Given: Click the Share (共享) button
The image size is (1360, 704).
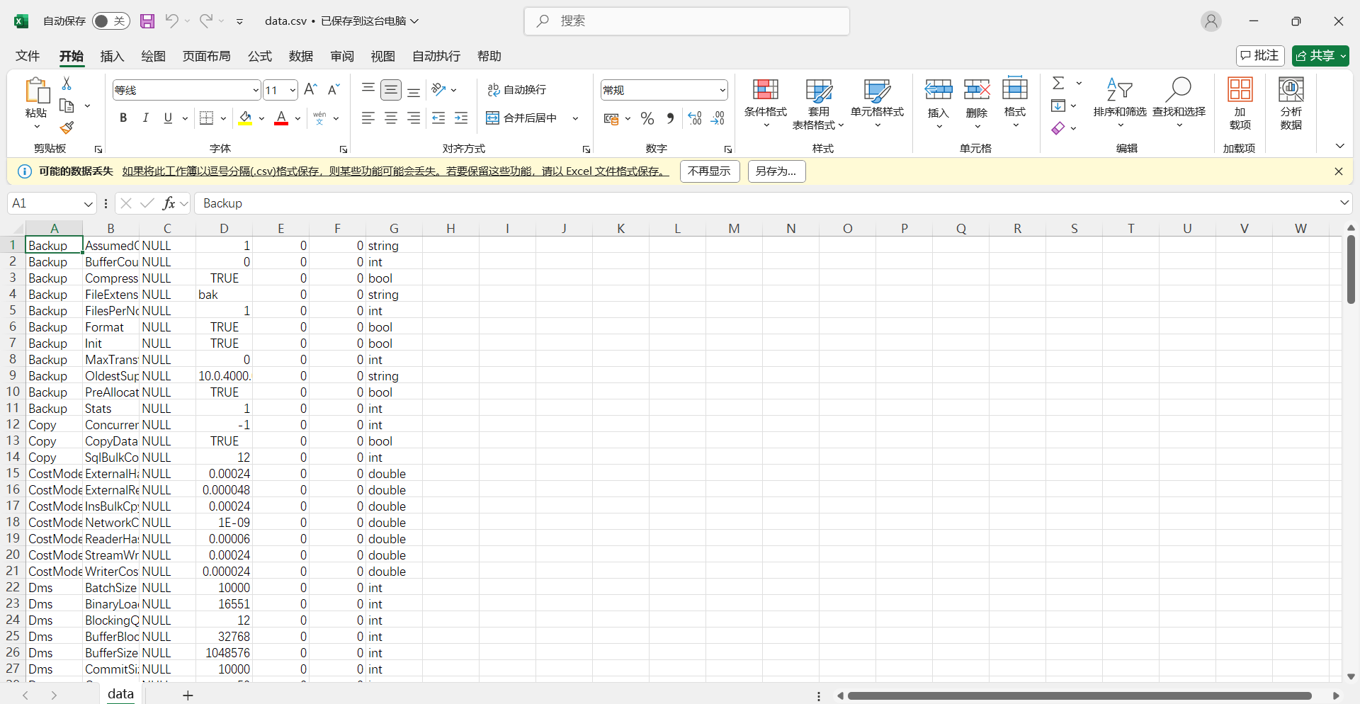Looking at the screenshot, I should [1320, 55].
